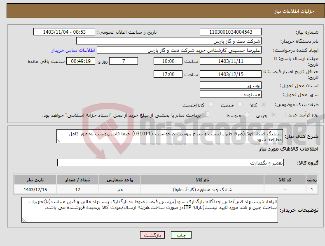
Task: Select the جزیی purchase type radio
Action: [274, 114]
